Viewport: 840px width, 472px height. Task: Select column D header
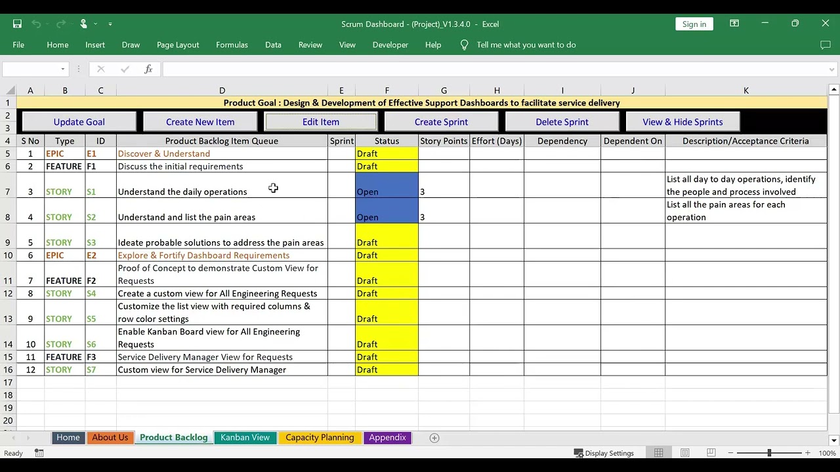(222, 90)
